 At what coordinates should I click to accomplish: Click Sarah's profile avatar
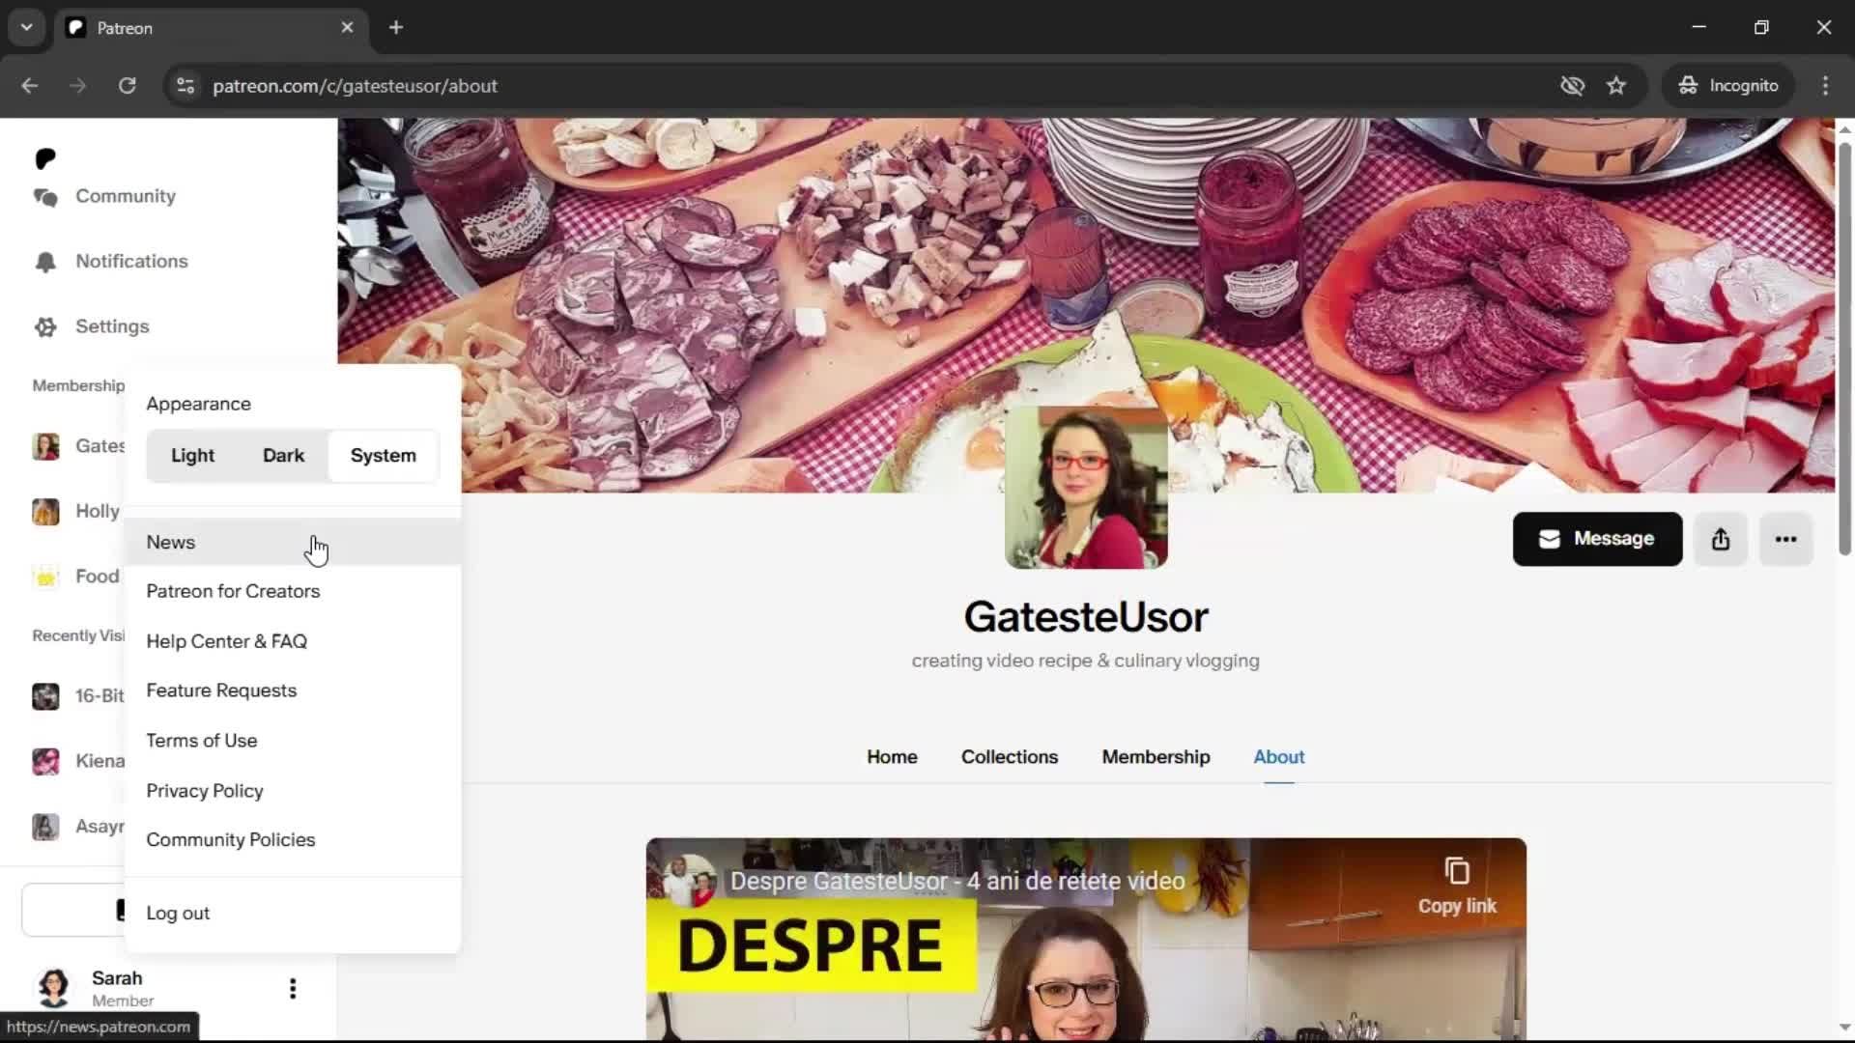pyautogui.click(x=54, y=988)
